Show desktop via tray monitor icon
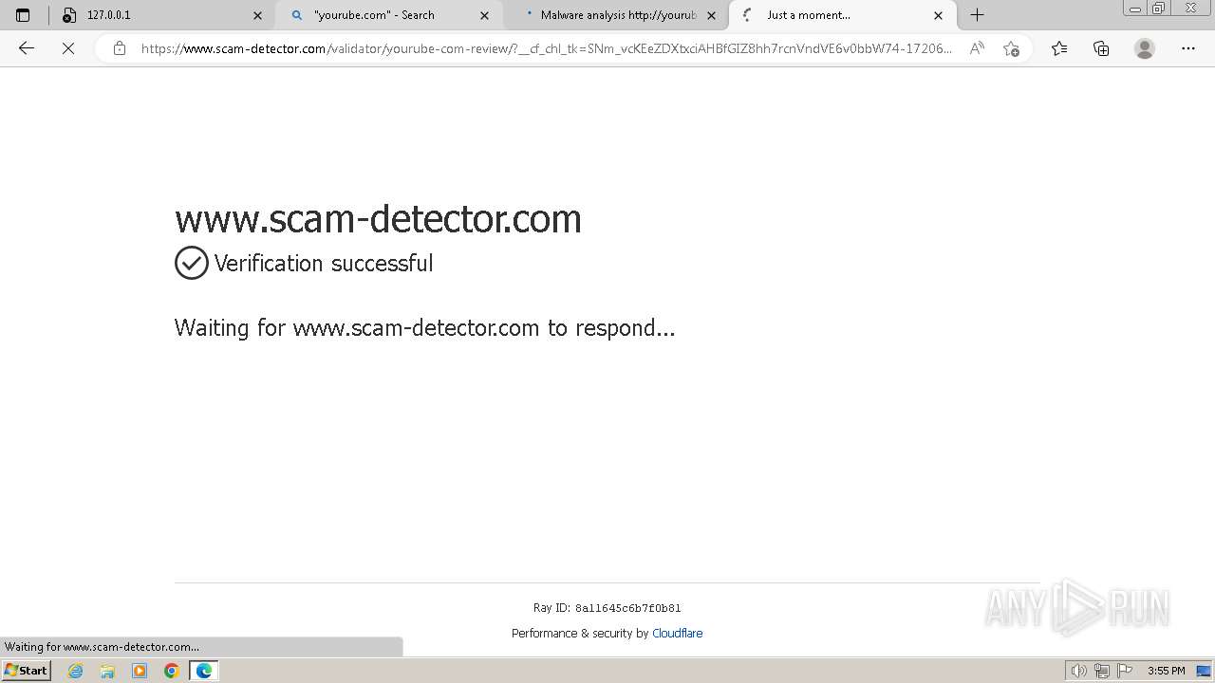This screenshot has width=1215, height=683. [1203, 671]
